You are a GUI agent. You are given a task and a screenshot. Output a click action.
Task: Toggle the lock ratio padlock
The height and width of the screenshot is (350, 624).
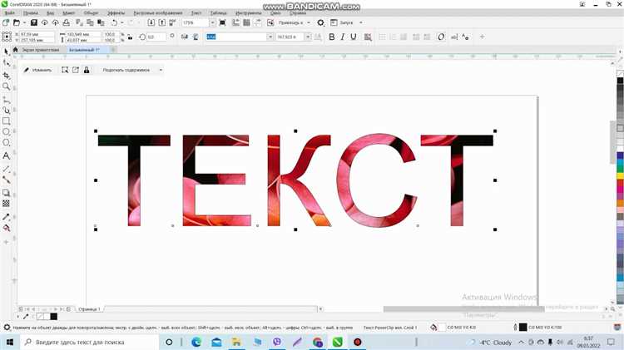130,37
